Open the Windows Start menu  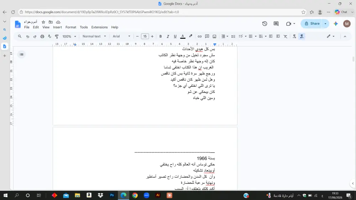click(5, 195)
